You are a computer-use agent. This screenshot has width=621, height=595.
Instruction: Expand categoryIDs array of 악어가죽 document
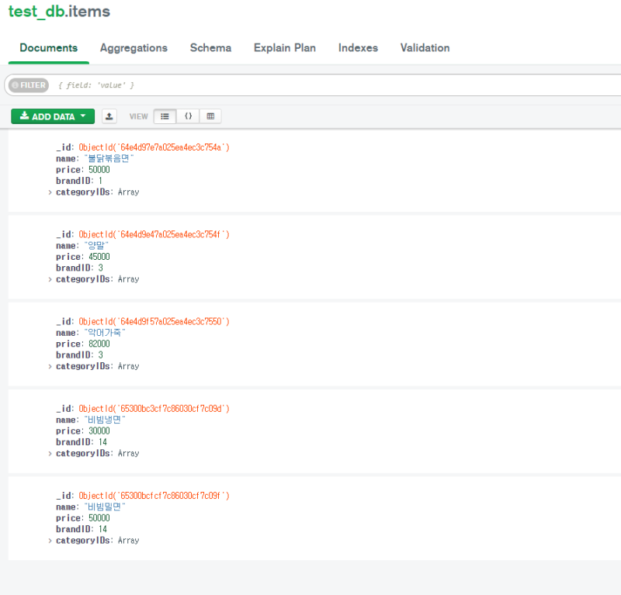[x=50, y=366]
